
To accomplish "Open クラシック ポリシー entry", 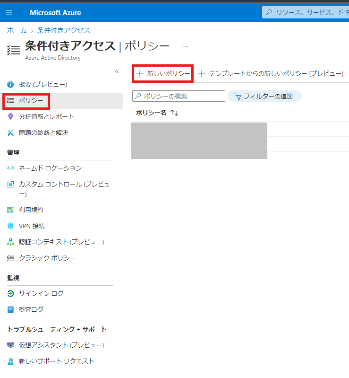I will pos(47,258).
